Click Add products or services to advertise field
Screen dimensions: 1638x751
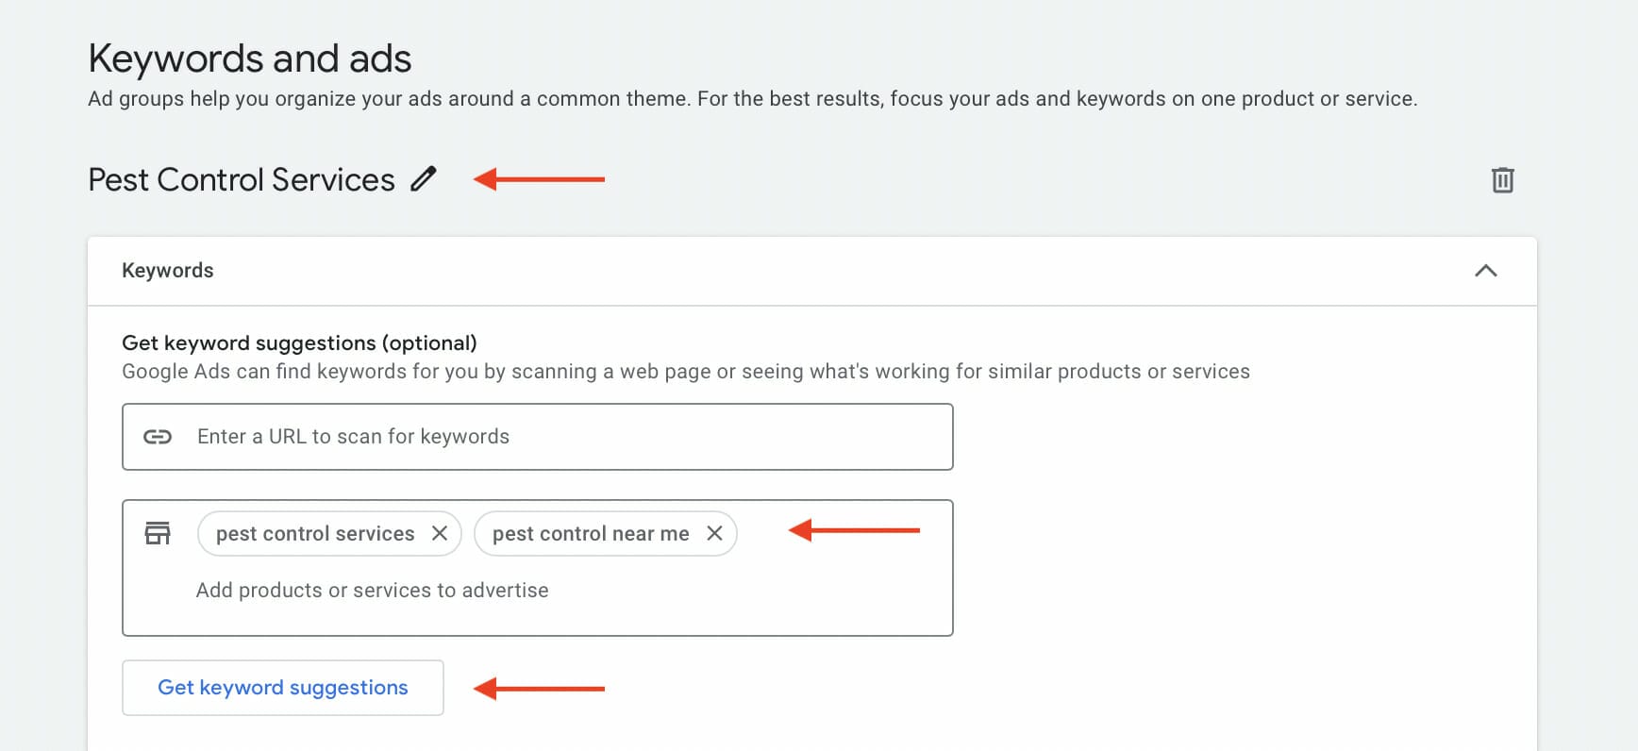point(372,590)
